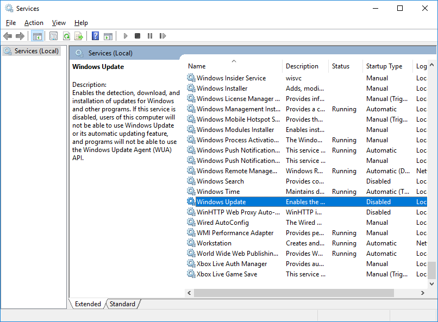Select Windows Process Activation service row
Image resolution: width=438 pixels, height=322 pixels.
[306, 140]
